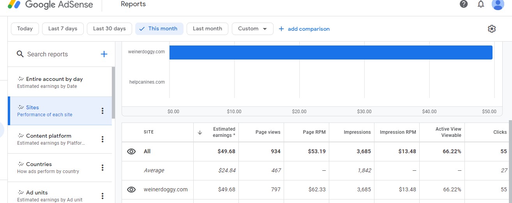Click the sparkle icon of Entire account by day
This screenshot has width=512, height=203.
(21, 79)
